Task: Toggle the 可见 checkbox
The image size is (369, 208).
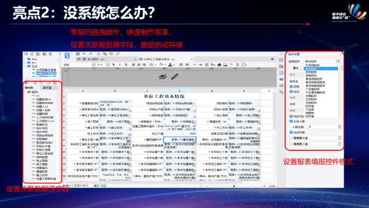Action: pos(291,92)
